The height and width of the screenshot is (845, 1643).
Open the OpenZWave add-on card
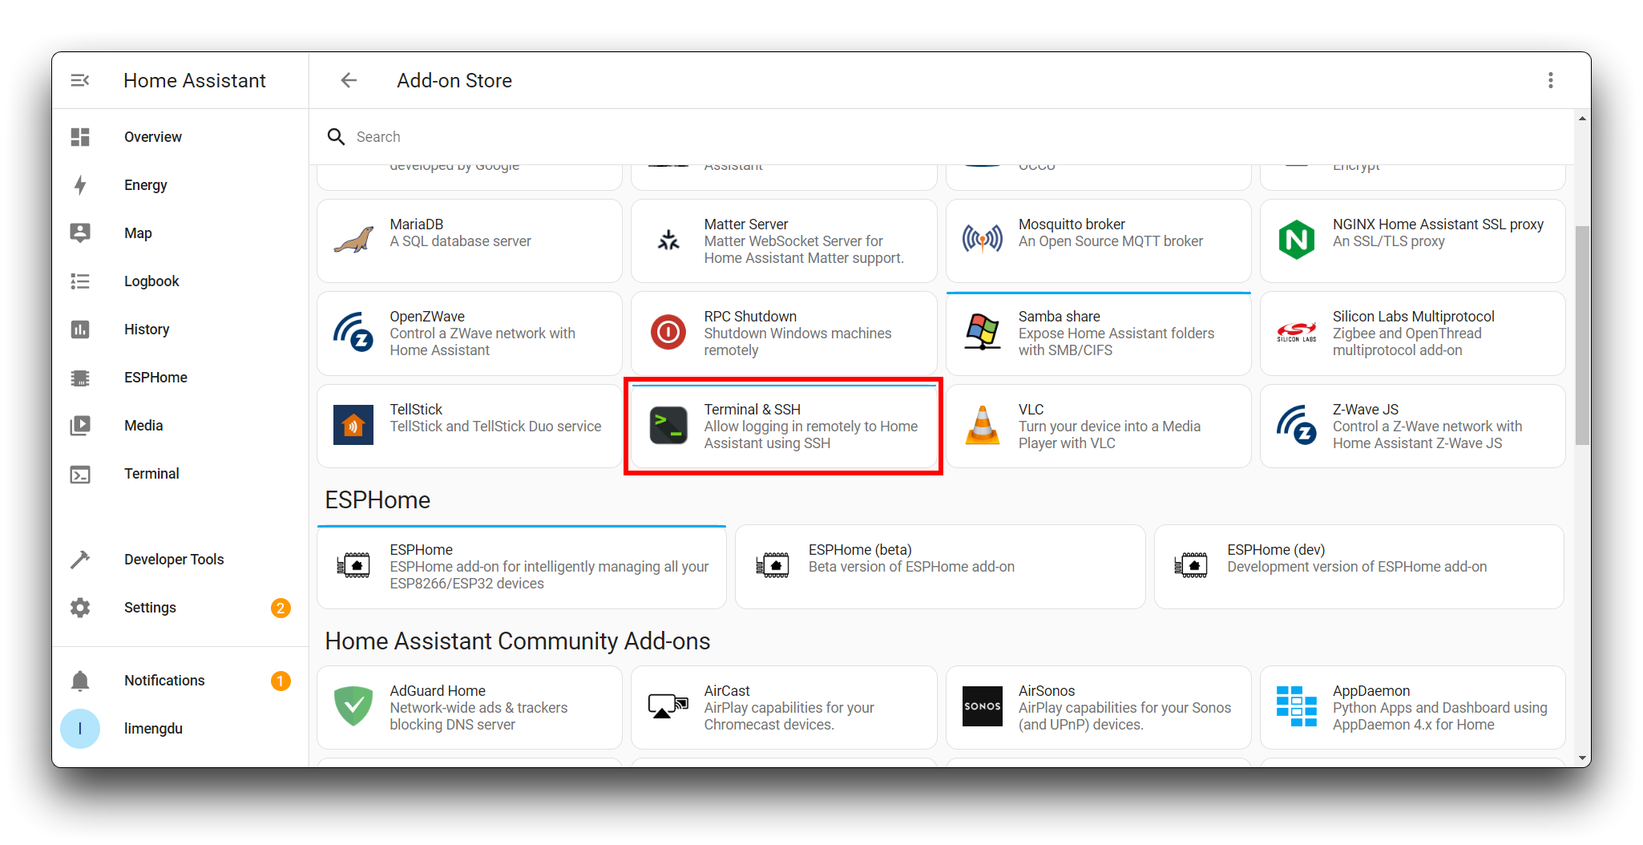point(470,334)
